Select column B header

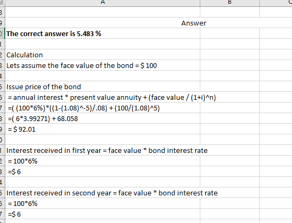pos(229,3)
